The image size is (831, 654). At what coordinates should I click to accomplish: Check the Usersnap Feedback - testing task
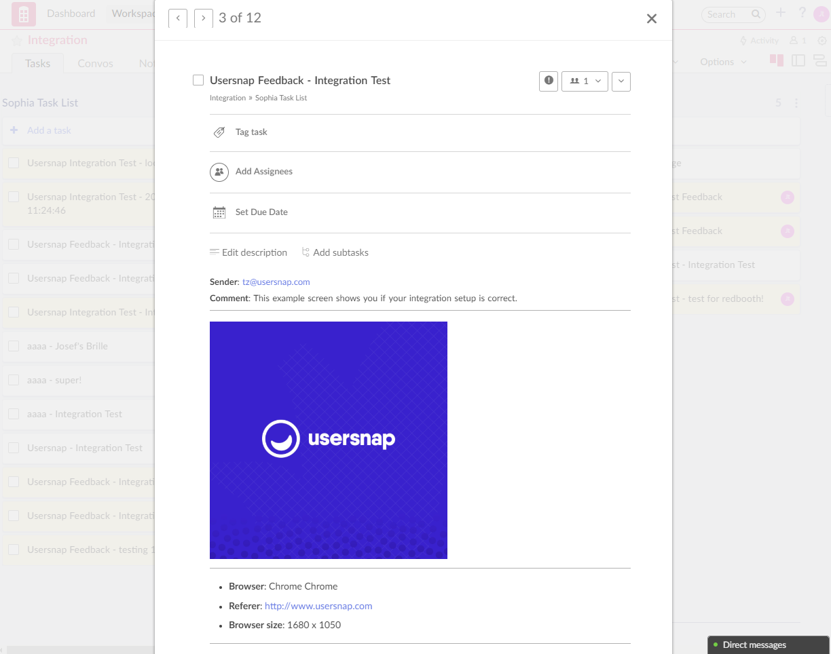point(14,550)
